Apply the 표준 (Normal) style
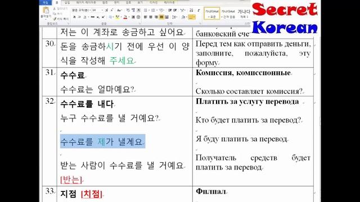 point(211,13)
